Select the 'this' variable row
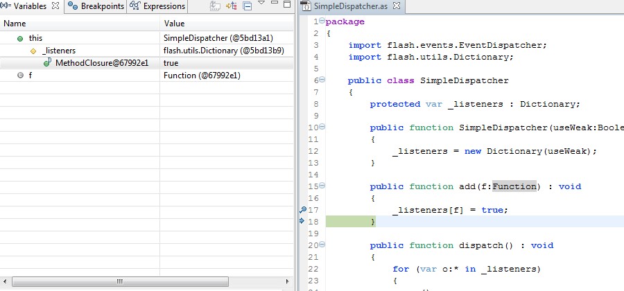This screenshot has height=291, width=624. tap(35, 38)
